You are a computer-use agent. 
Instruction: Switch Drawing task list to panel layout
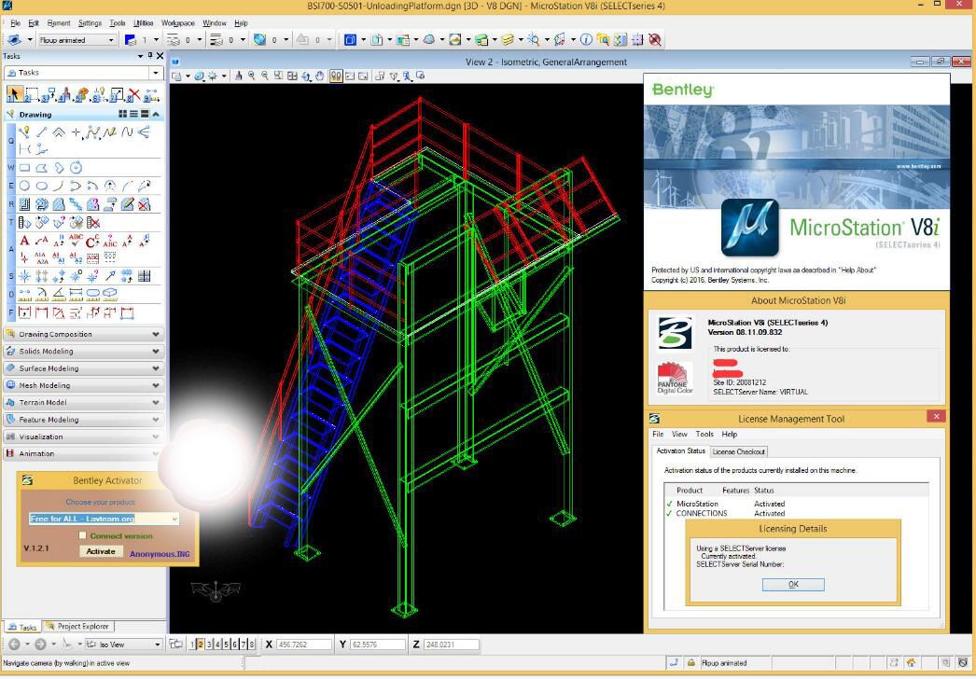click(x=145, y=115)
